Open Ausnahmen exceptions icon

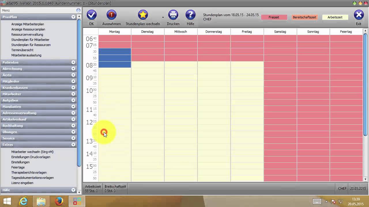coord(111,15)
